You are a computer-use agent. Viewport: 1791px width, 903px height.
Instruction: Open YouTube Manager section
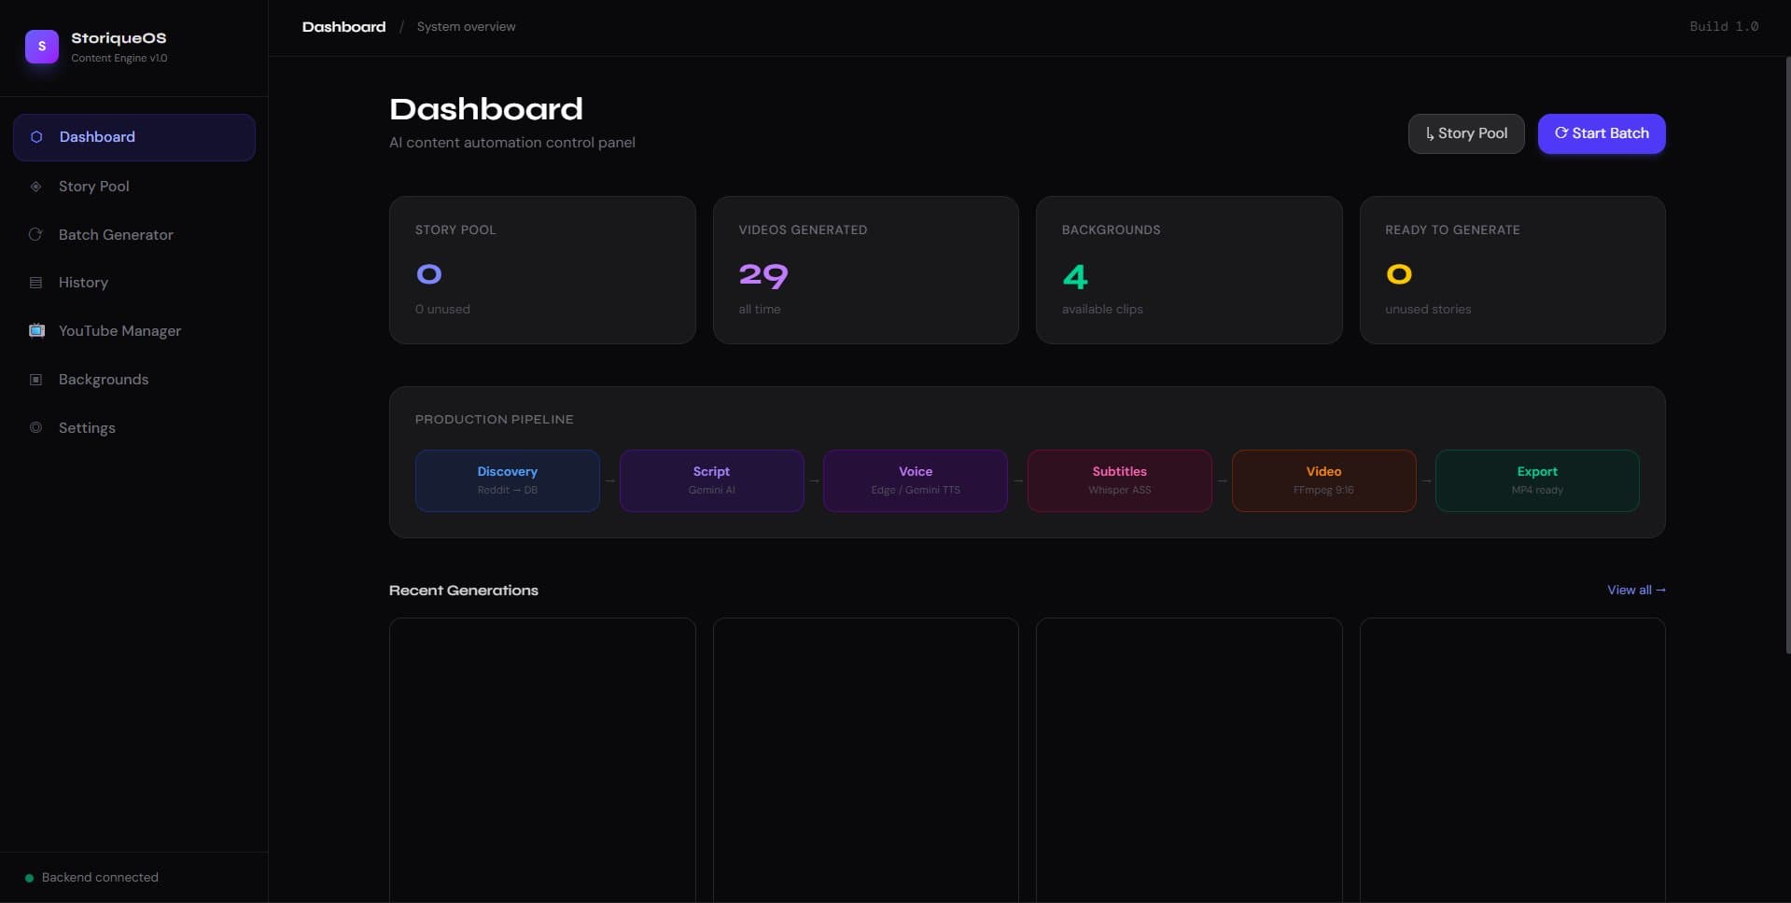pyautogui.click(x=134, y=330)
